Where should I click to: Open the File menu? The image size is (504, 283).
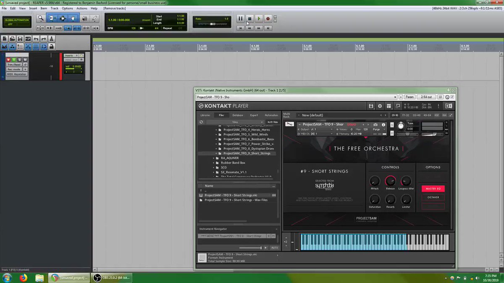[x=4, y=8]
